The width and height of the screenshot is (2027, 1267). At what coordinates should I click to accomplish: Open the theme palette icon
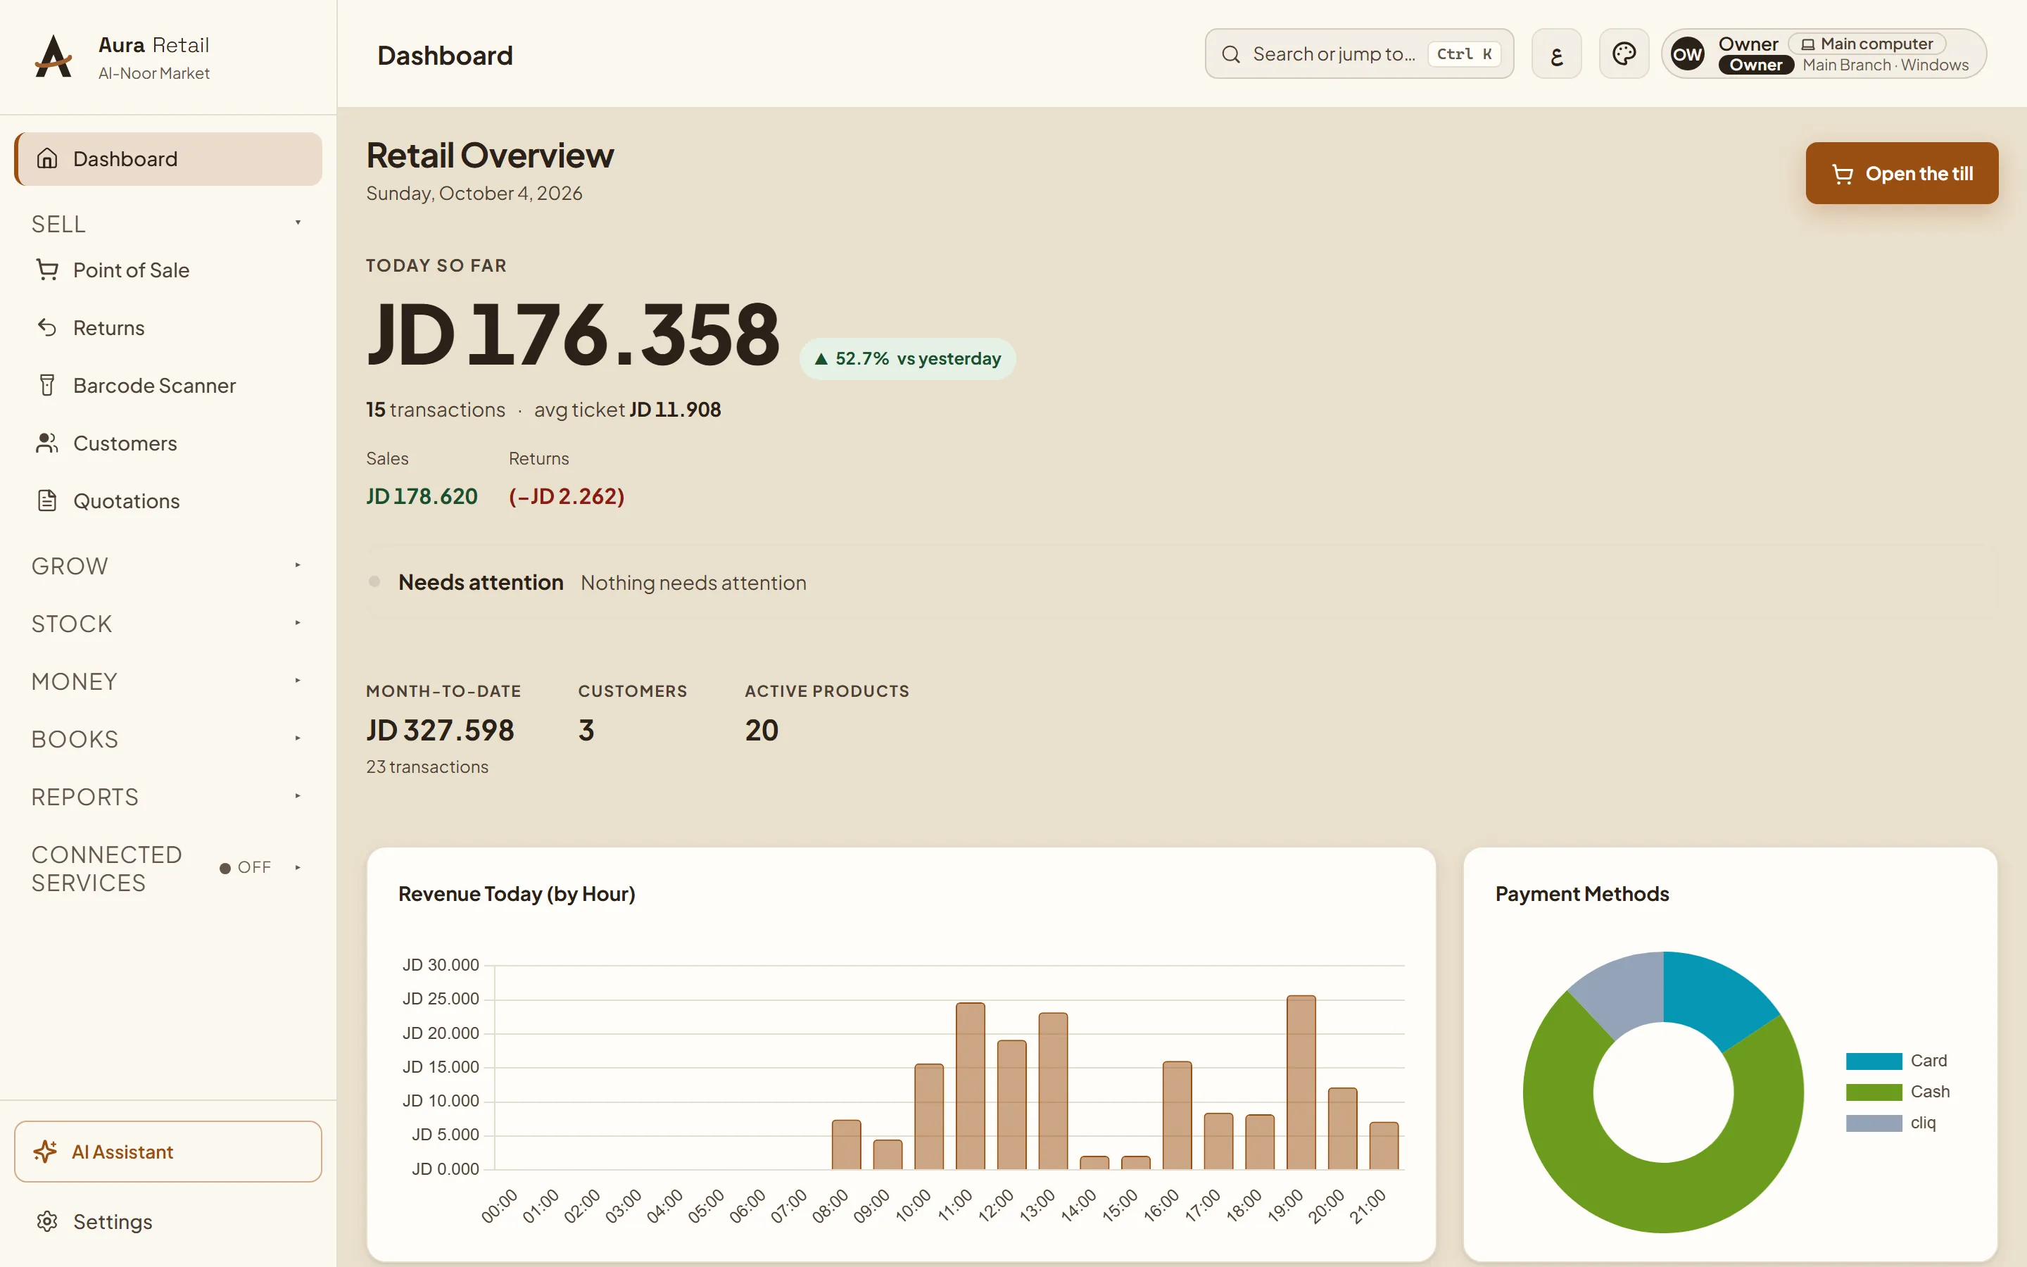pyautogui.click(x=1623, y=54)
